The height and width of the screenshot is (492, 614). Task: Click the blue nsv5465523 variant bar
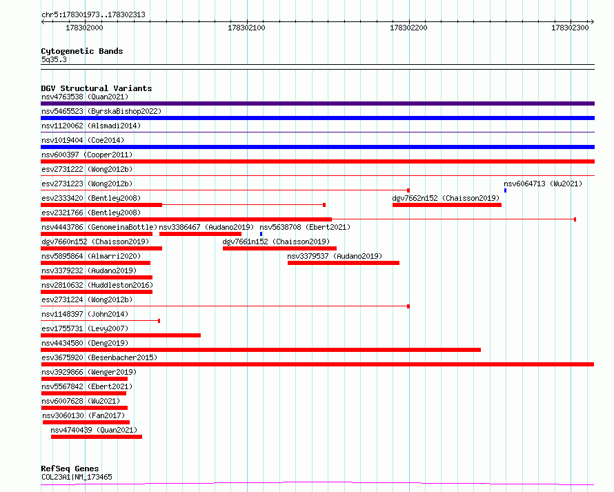[x=317, y=118]
